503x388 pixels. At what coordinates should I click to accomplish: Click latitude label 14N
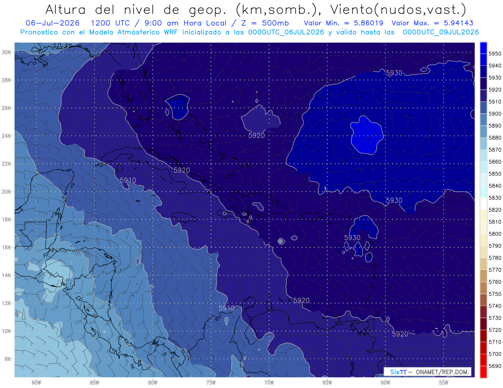point(6,275)
